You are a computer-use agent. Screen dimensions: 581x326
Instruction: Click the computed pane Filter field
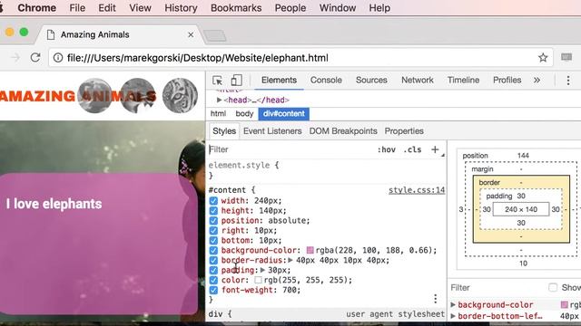tap(497, 288)
